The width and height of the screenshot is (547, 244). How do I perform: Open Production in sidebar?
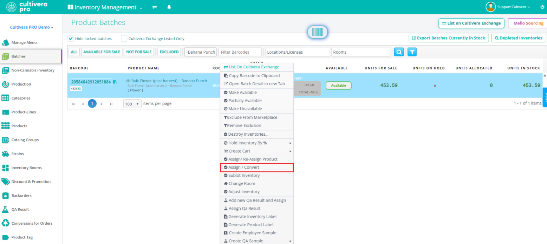tap(31, 84)
